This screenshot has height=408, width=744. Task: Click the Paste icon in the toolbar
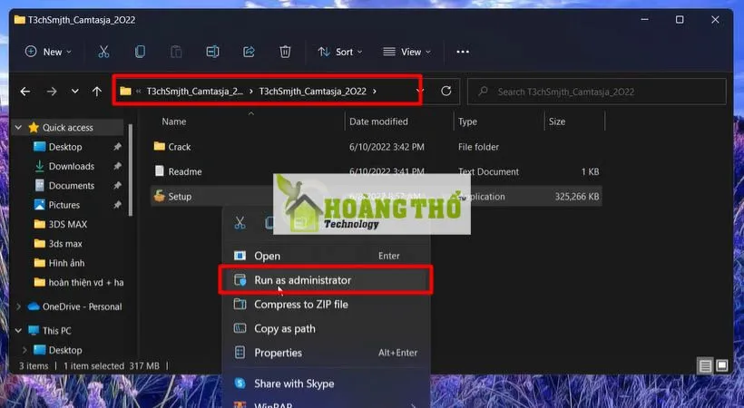click(x=176, y=52)
